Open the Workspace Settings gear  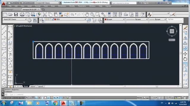tap(29, 20)
